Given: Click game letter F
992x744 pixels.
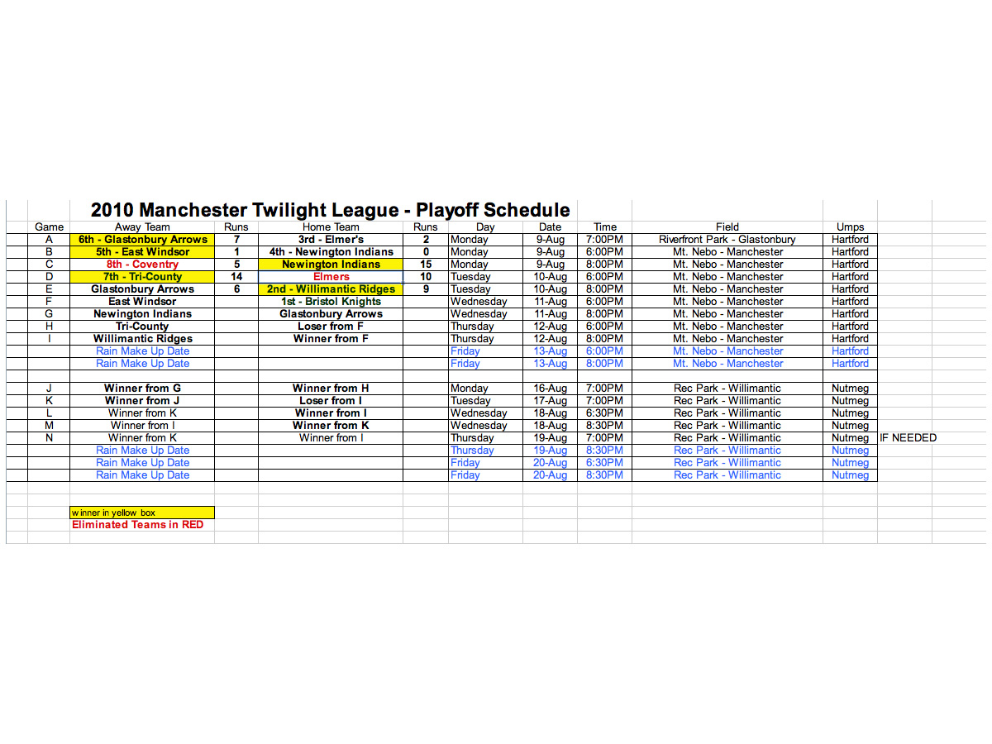Looking at the screenshot, I should (50, 301).
